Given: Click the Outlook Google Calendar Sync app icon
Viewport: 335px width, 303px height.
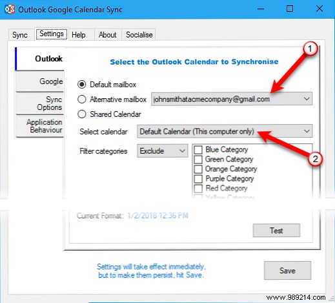Looking at the screenshot, I should tap(10, 9).
